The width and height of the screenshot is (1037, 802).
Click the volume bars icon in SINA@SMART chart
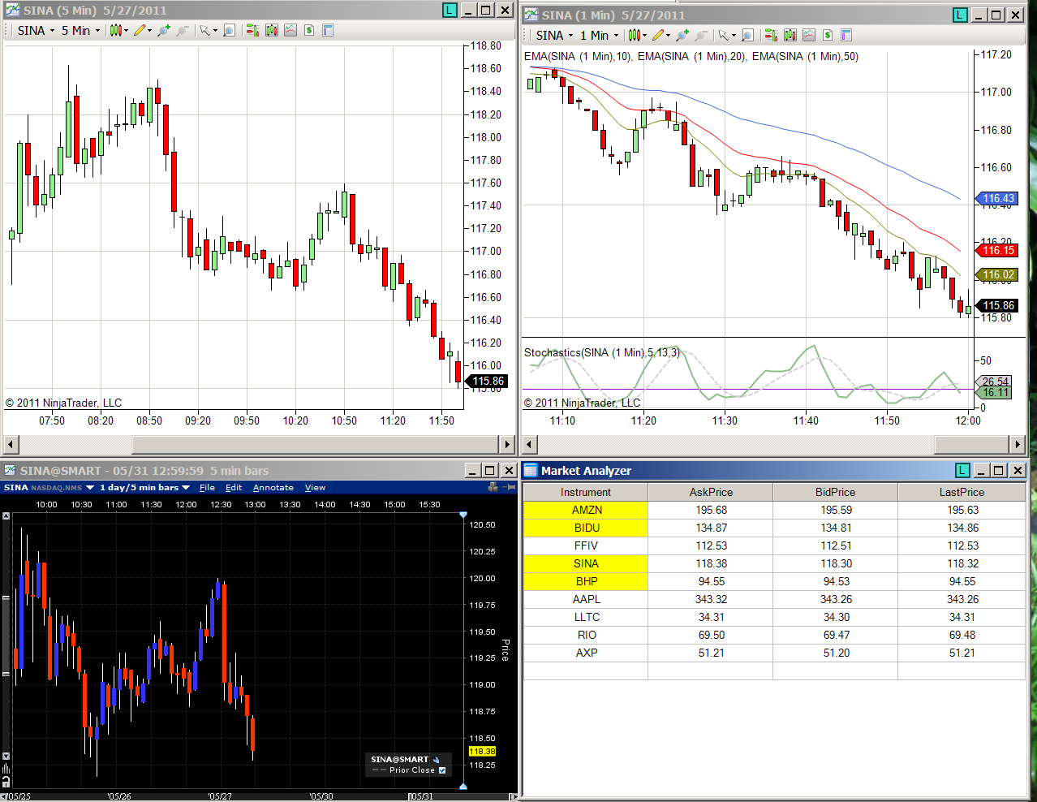[6, 768]
